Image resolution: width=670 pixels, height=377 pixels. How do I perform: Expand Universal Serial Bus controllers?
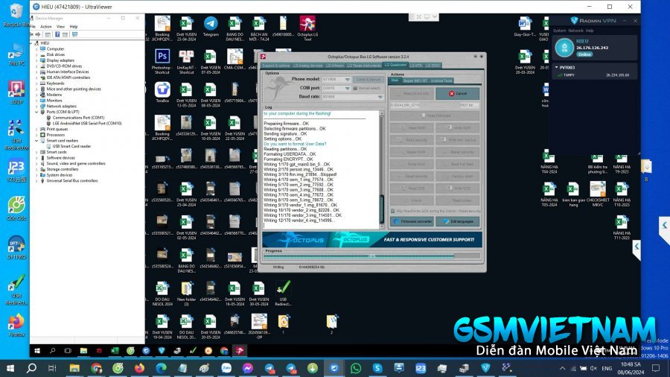click(36, 181)
